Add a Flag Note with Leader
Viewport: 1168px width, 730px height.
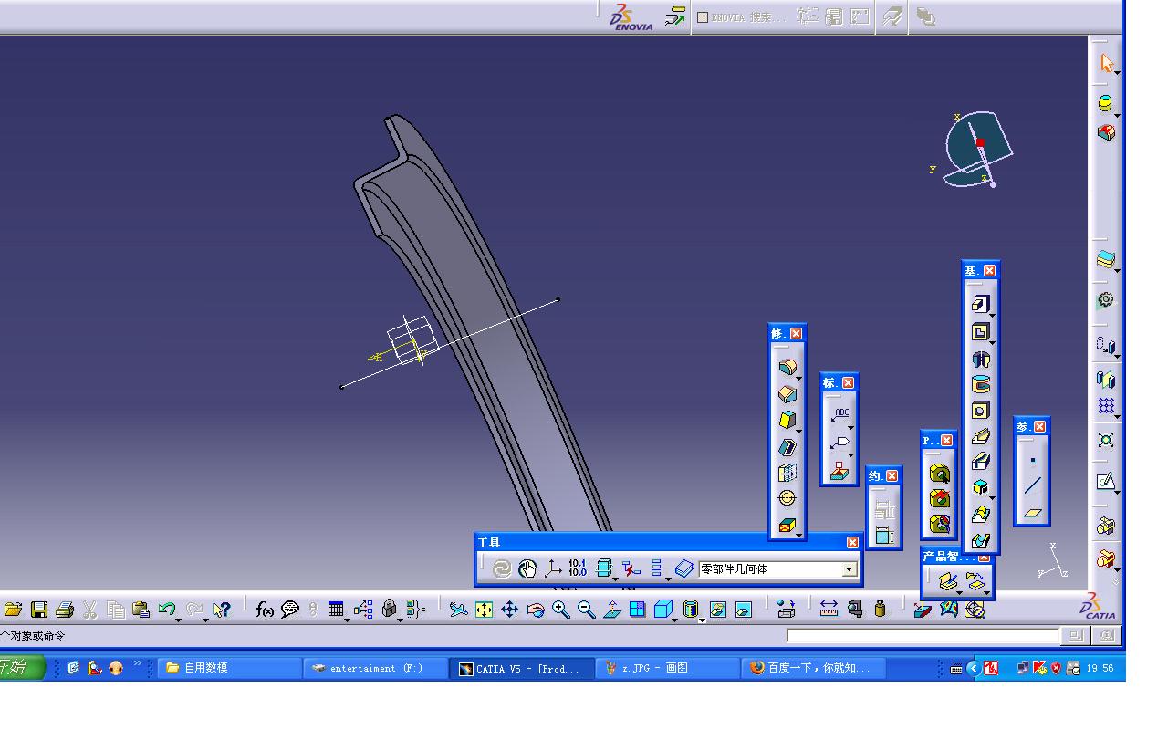(x=839, y=443)
